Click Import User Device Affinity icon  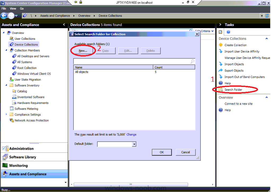click(x=221, y=51)
